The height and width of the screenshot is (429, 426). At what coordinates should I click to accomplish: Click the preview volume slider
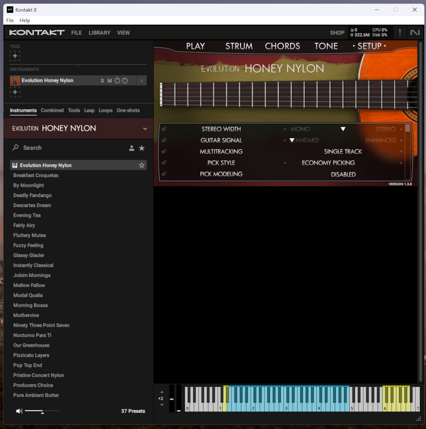[x=42, y=411]
